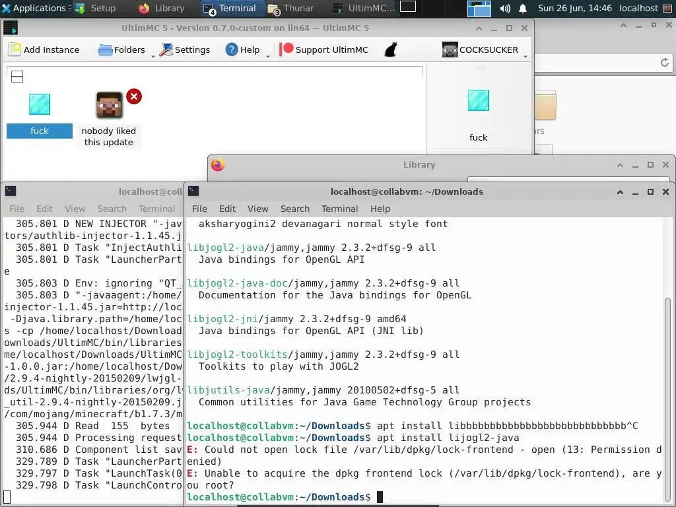Open File menu in Downloads terminal

pos(199,209)
